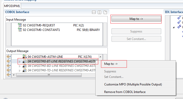Click the PIC X(174) value
Viewport: 183px width, 99px height.
click(85, 57)
